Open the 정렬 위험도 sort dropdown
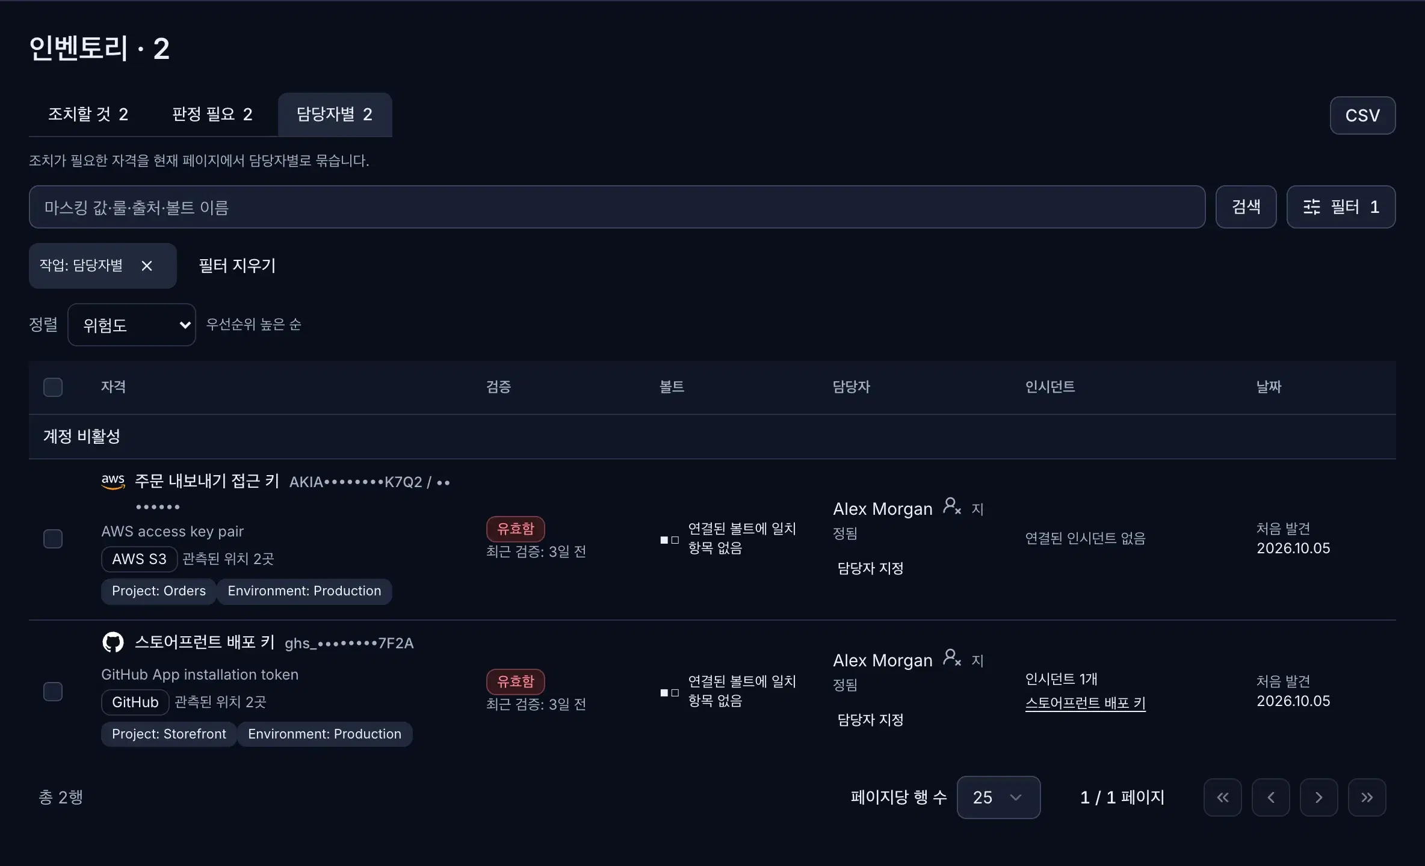This screenshot has height=866, width=1425. click(132, 325)
